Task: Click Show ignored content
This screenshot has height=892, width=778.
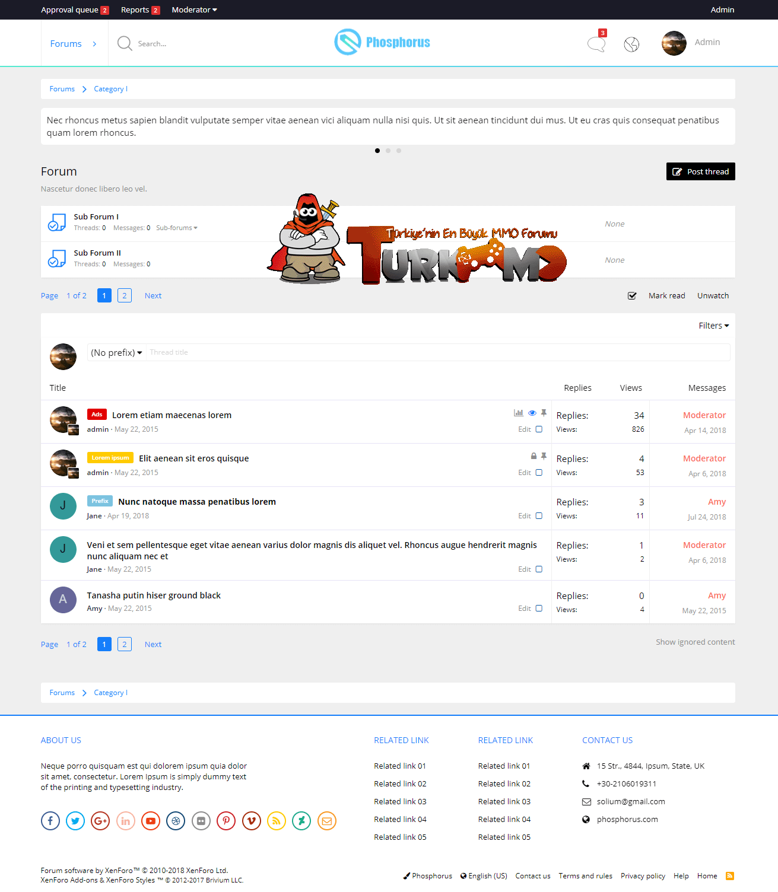Action: [696, 642]
